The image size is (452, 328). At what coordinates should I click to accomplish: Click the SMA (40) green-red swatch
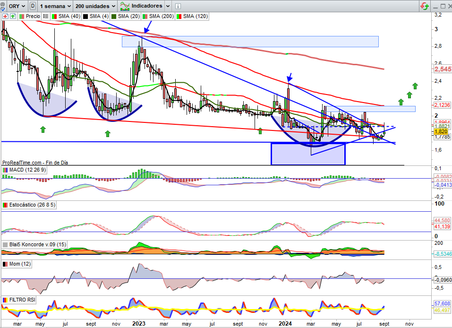click(x=54, y=17)
